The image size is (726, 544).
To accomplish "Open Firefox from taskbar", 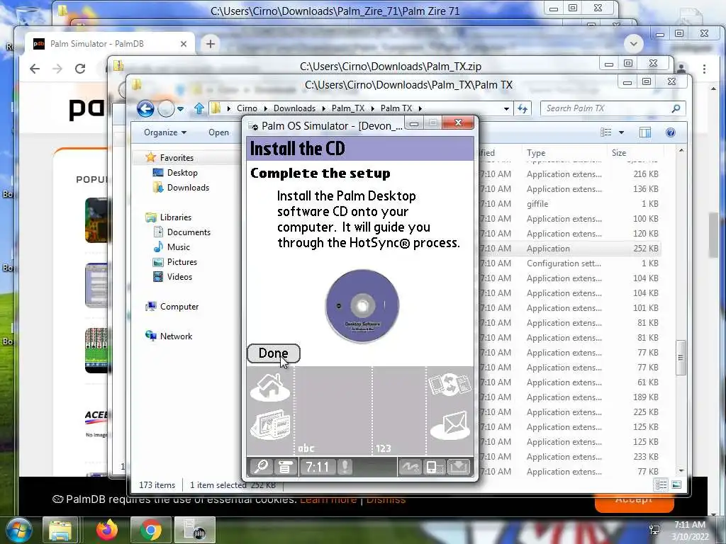I will [107, 530].
